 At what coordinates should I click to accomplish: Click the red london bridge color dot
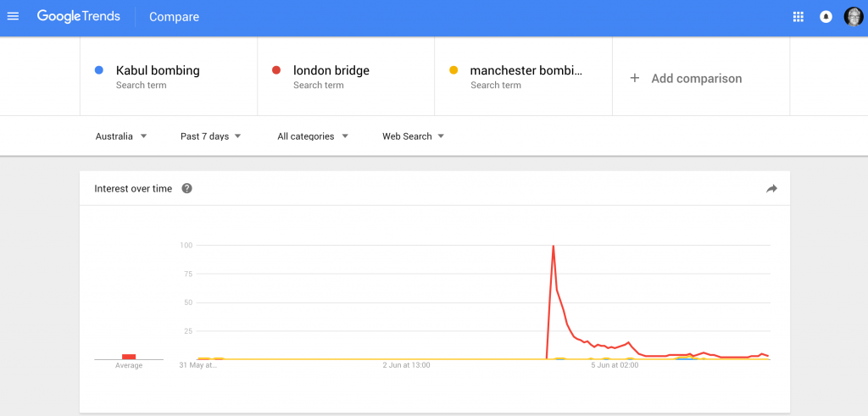click(x=276, y=70)
